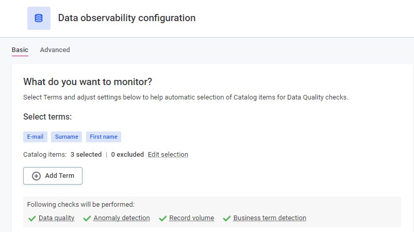Open the Data quality check link
The image size is (414, 232).
[56, 218]
